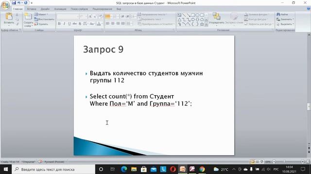The width and height of the screenshot is (311, 174).
Task: Click the spell check status icon
Action: point(40,161)
